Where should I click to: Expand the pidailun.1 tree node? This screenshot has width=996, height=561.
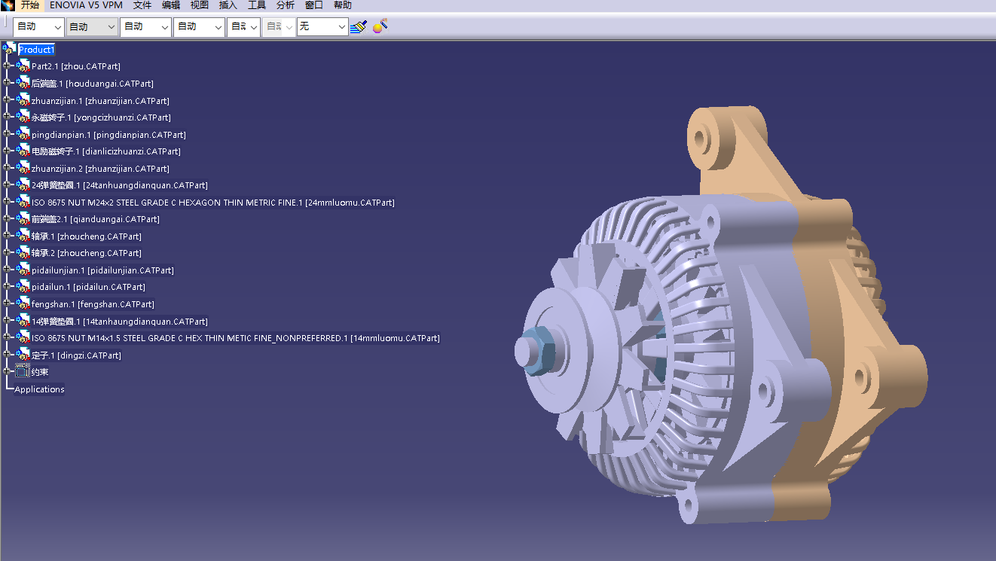7,286
